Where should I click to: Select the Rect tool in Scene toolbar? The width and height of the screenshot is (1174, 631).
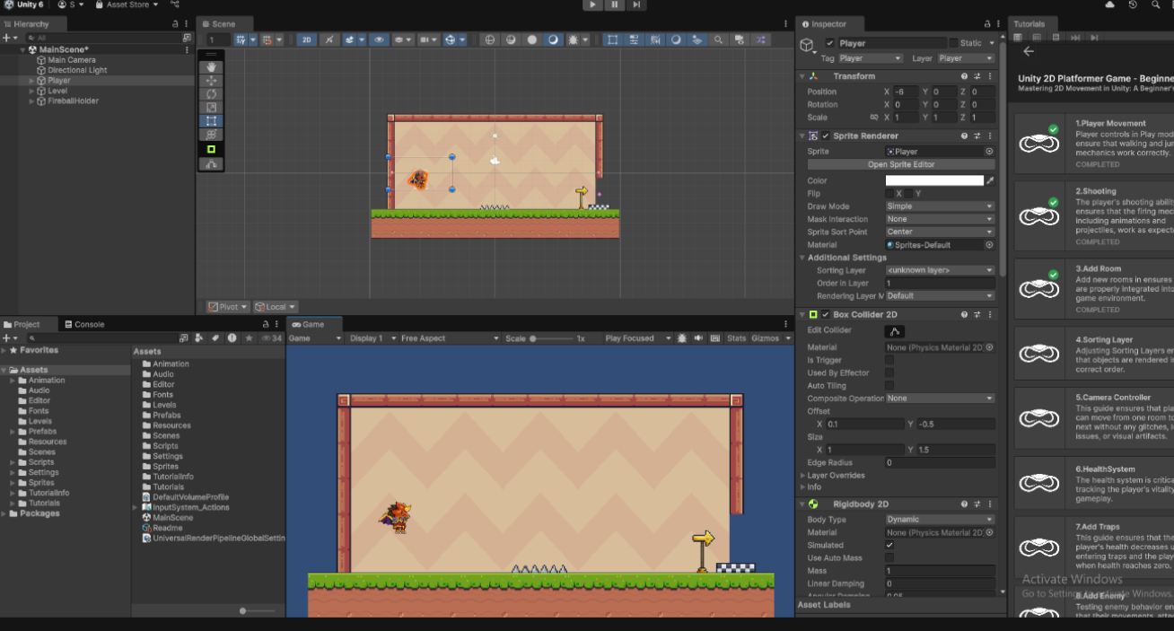(212, 121)
